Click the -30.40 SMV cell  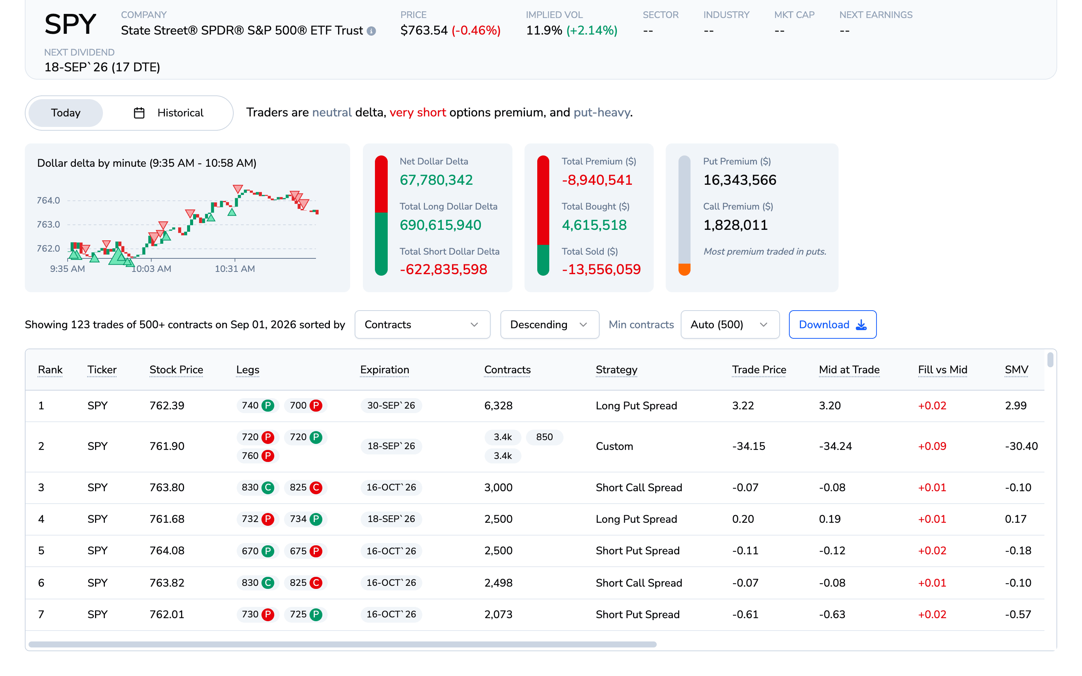point(1021,446)
